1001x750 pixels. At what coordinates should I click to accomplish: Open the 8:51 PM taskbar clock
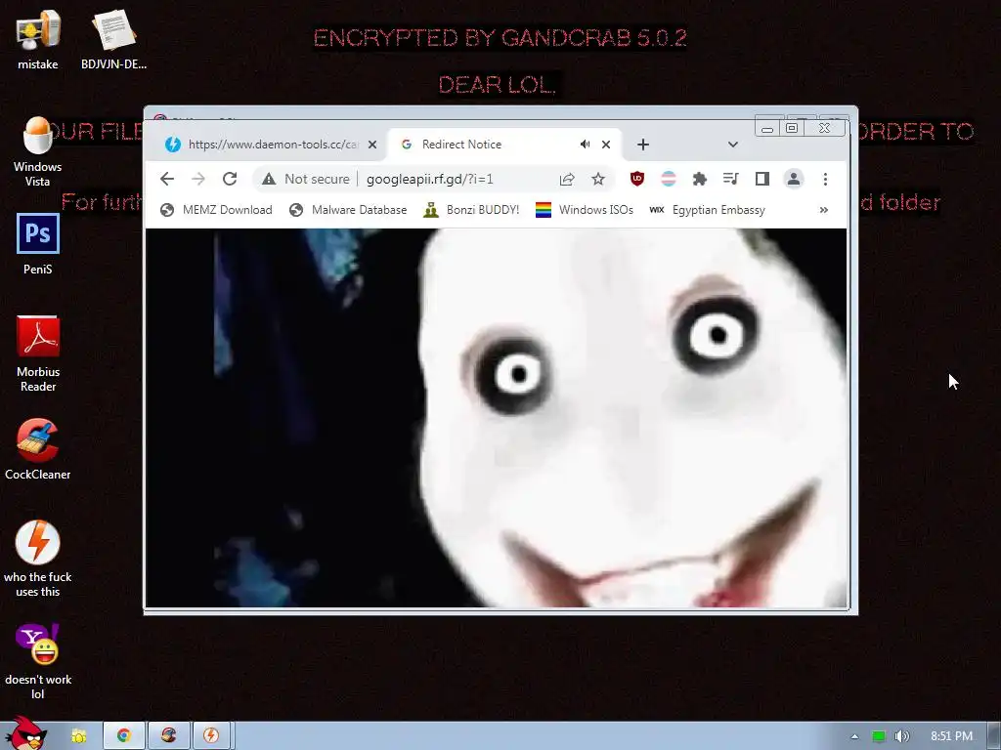click(x=951, y=736)
